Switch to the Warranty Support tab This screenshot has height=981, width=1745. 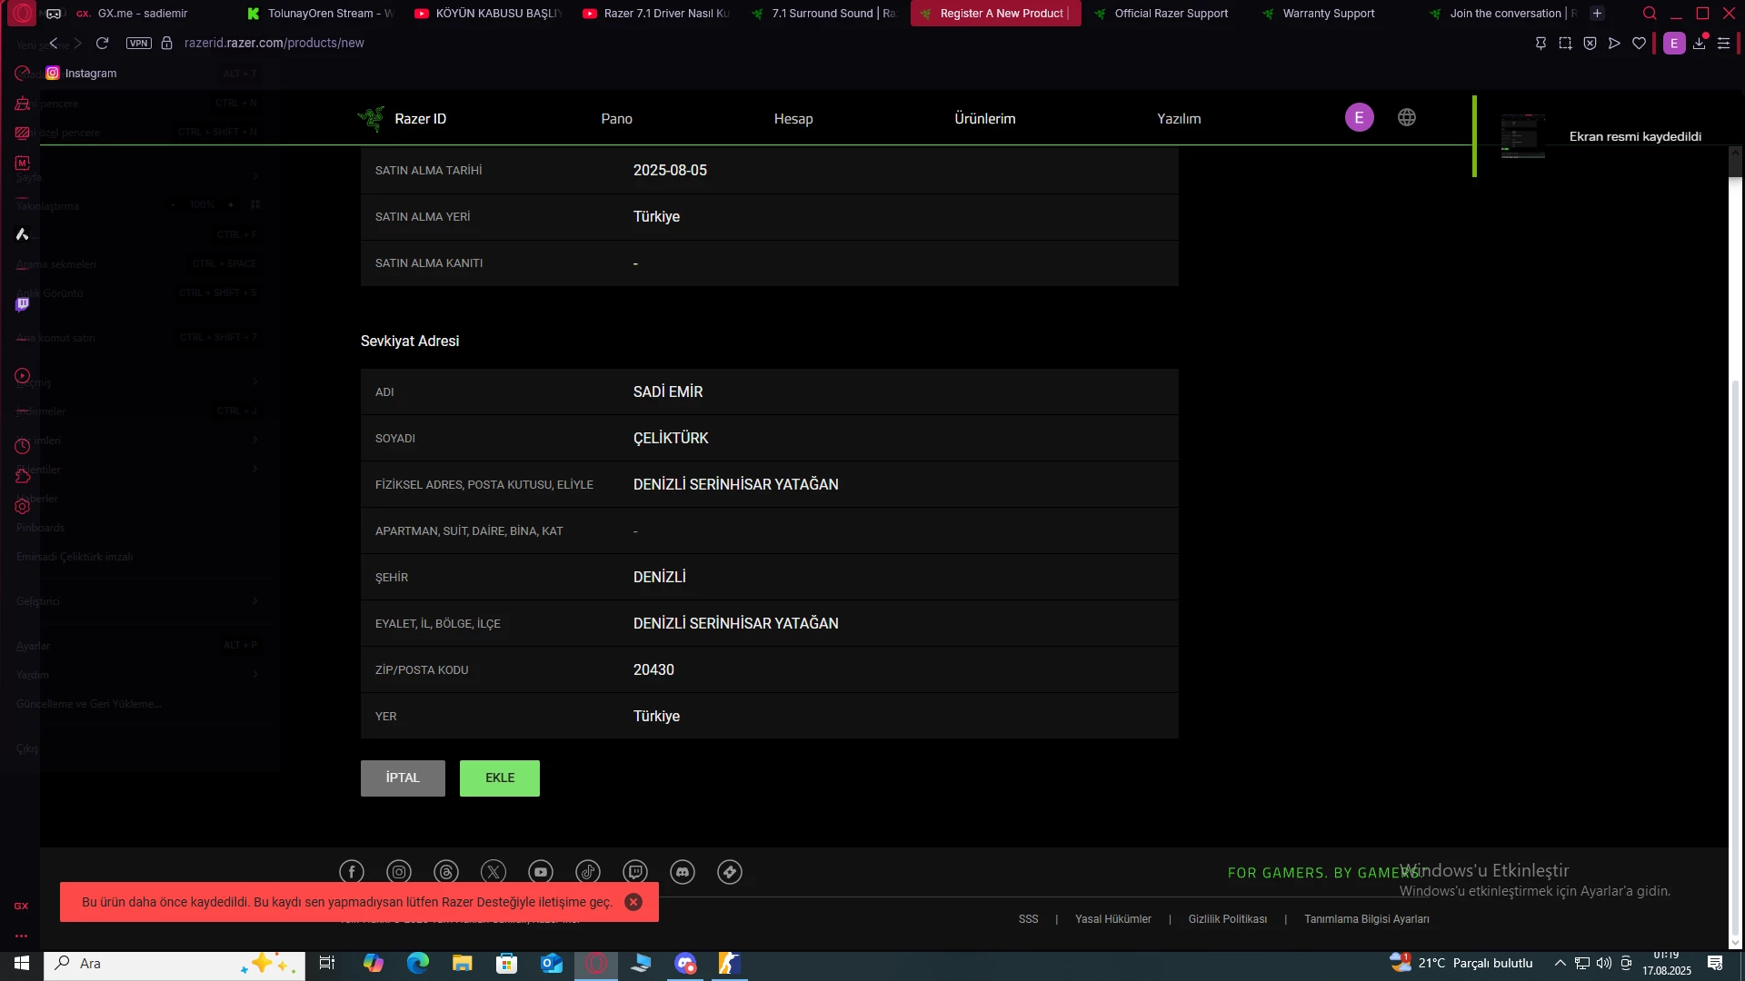click(1327, 14)
